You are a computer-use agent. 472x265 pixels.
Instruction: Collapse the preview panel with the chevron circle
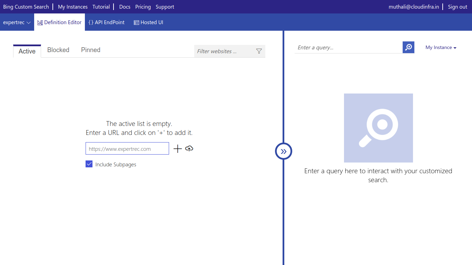pos(283,151)
